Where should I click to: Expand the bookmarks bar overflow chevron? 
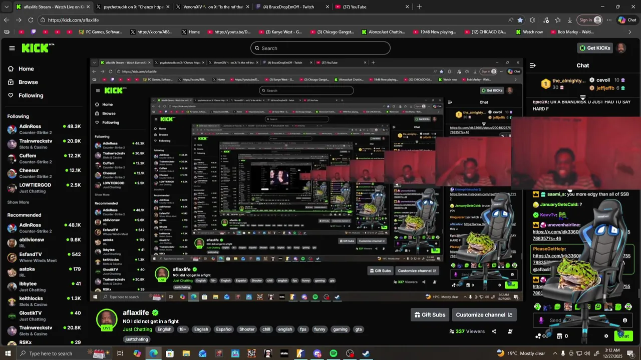(x=630, y=32)
